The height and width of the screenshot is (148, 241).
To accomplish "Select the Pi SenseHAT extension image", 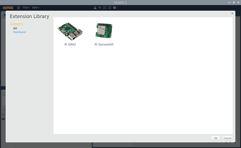I will 104,31.
